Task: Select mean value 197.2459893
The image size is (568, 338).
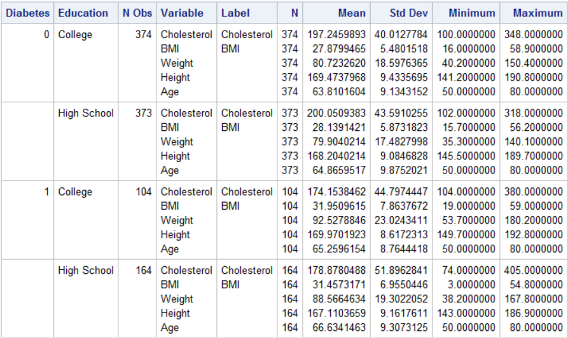Action: click(336, 34)
